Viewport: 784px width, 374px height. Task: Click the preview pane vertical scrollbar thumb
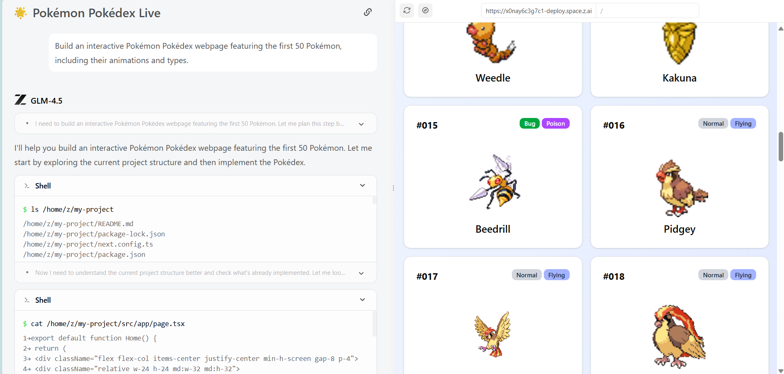pos(781,147)
